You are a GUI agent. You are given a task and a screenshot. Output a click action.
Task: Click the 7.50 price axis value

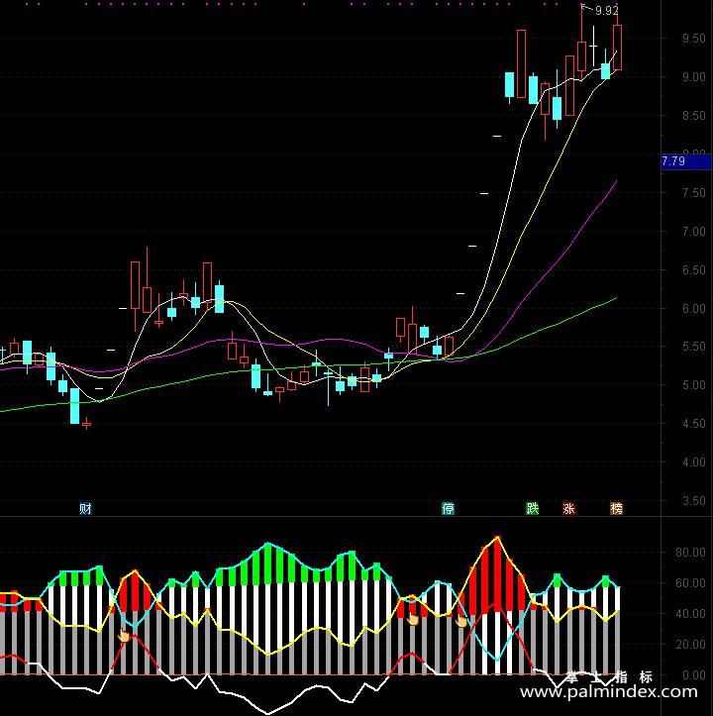694,193
